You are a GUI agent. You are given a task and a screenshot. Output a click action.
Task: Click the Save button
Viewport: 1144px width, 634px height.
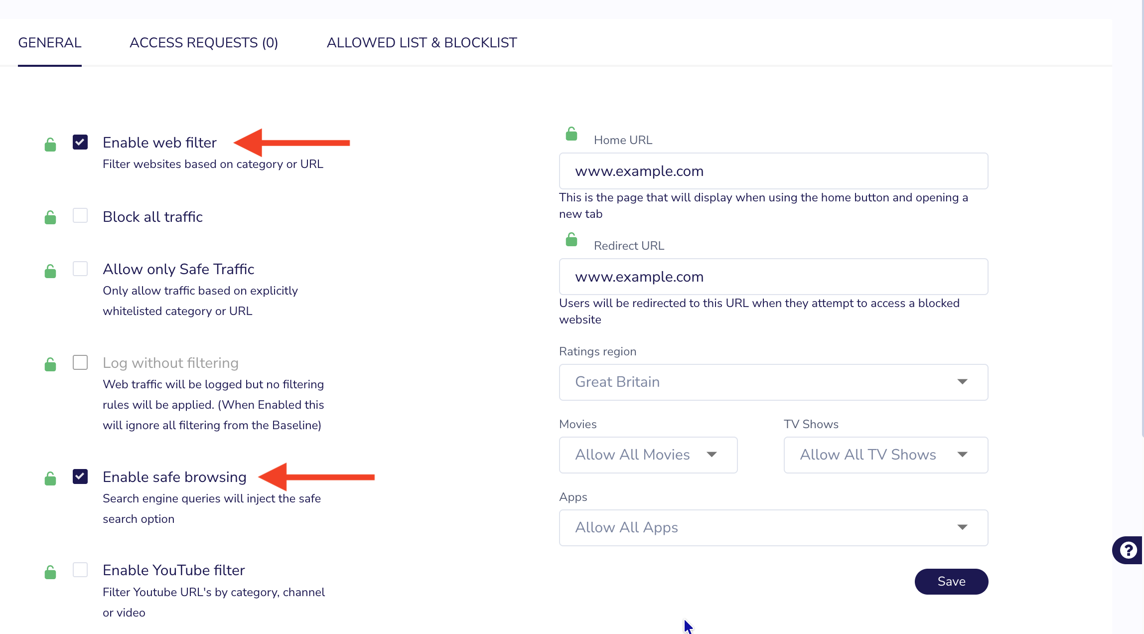[x=951, y=581]
